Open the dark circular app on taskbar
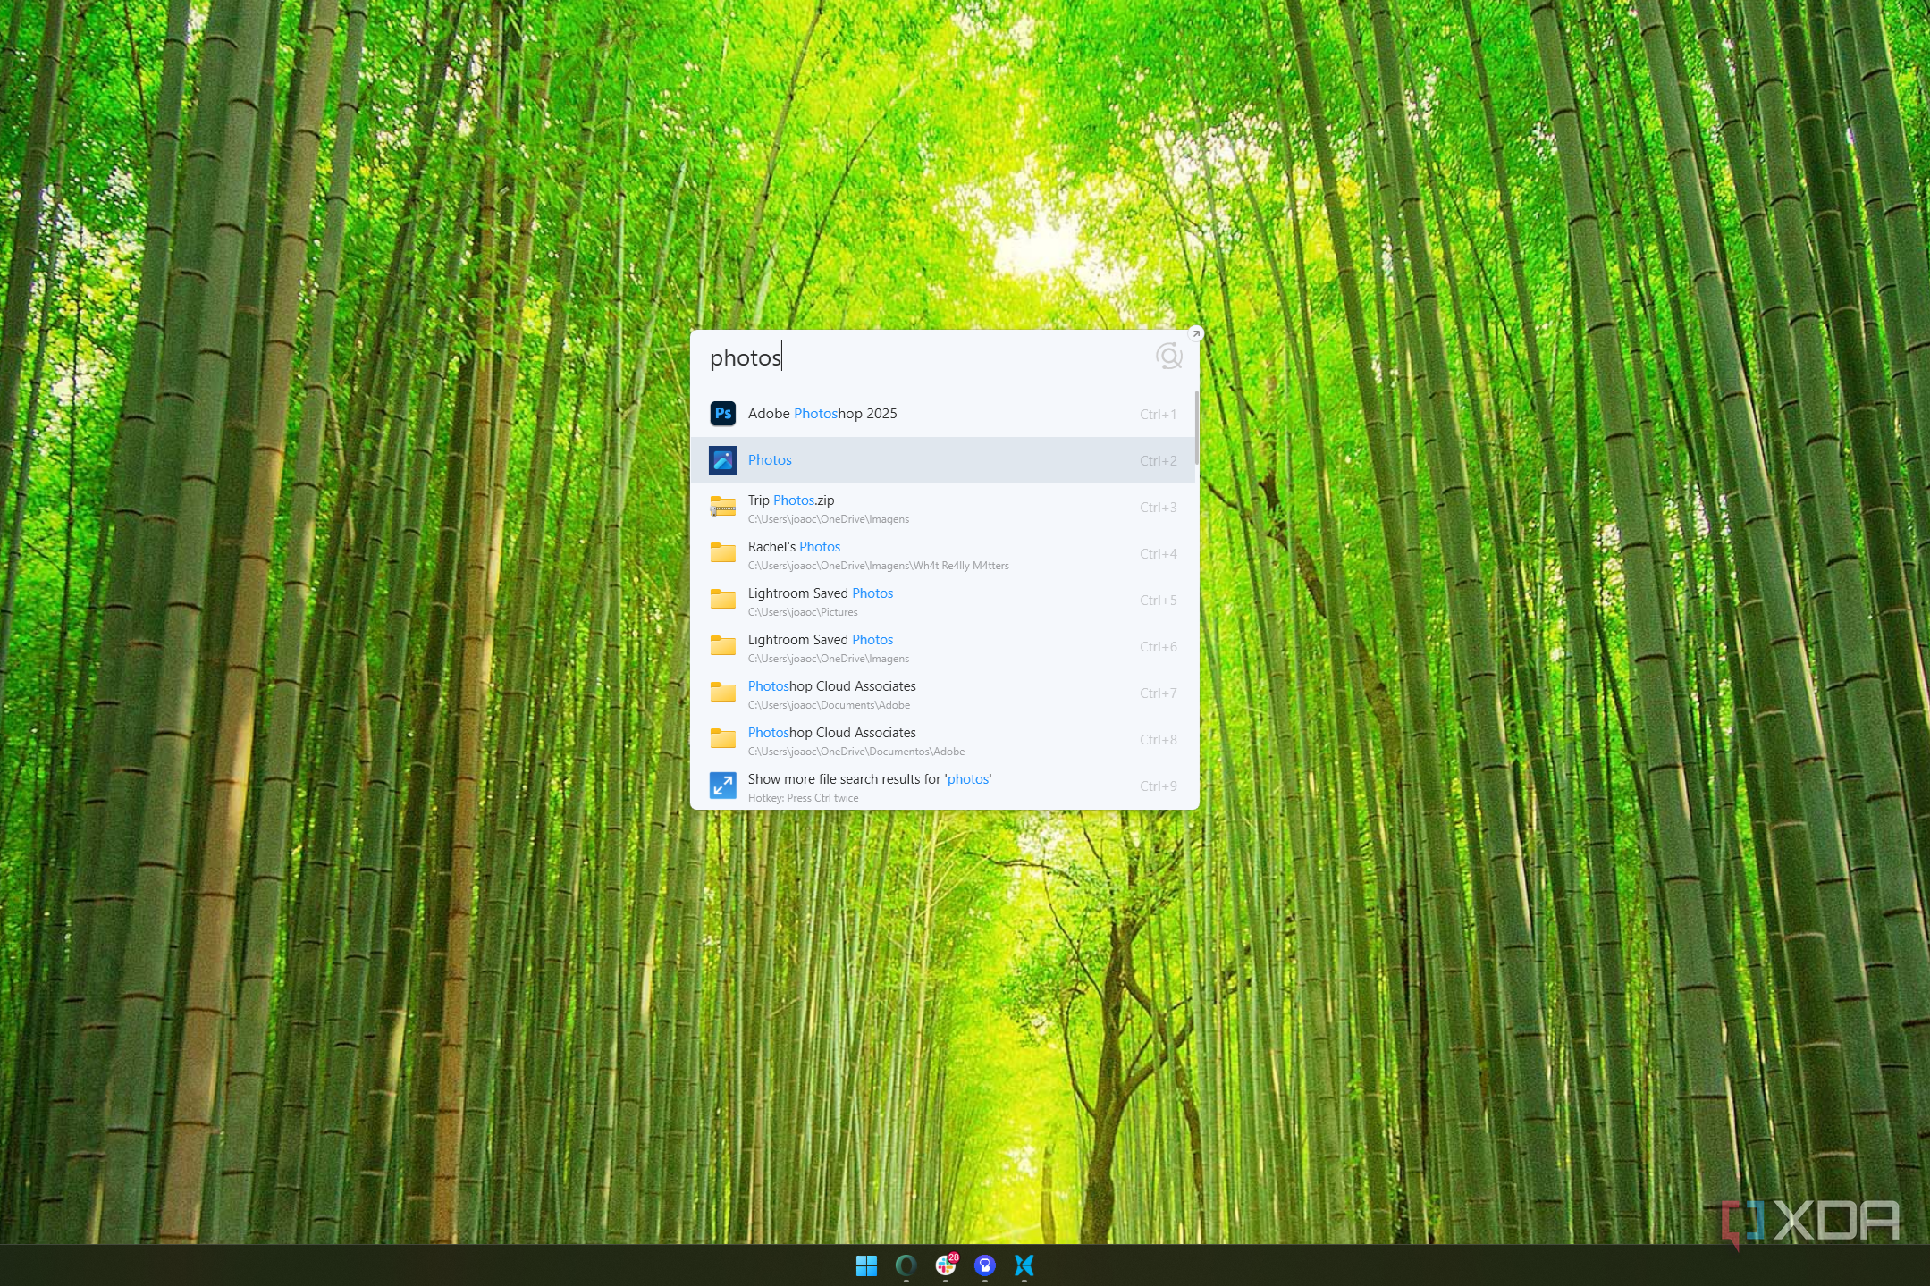The image size is (1930, 1286). click(x=906, y=1265)
